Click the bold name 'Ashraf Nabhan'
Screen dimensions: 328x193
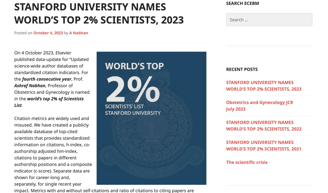[x=30, y=86]
